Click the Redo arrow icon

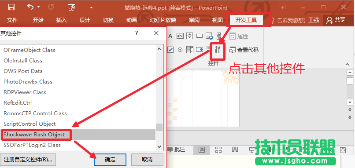[51, 7]
